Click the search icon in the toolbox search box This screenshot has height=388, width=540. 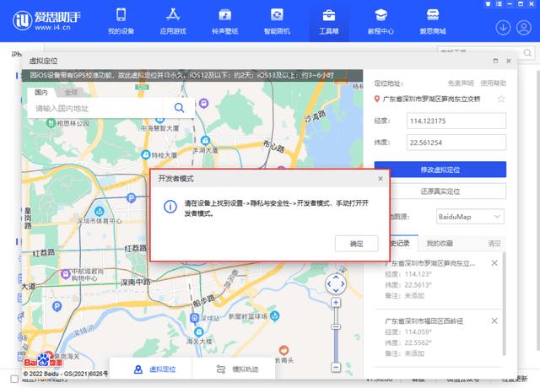(527, 52)
